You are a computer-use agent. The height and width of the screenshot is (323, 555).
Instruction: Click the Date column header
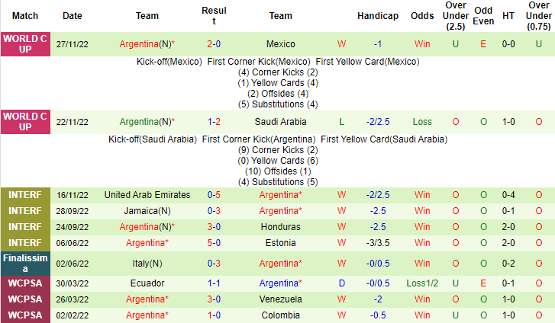[73, 16]
